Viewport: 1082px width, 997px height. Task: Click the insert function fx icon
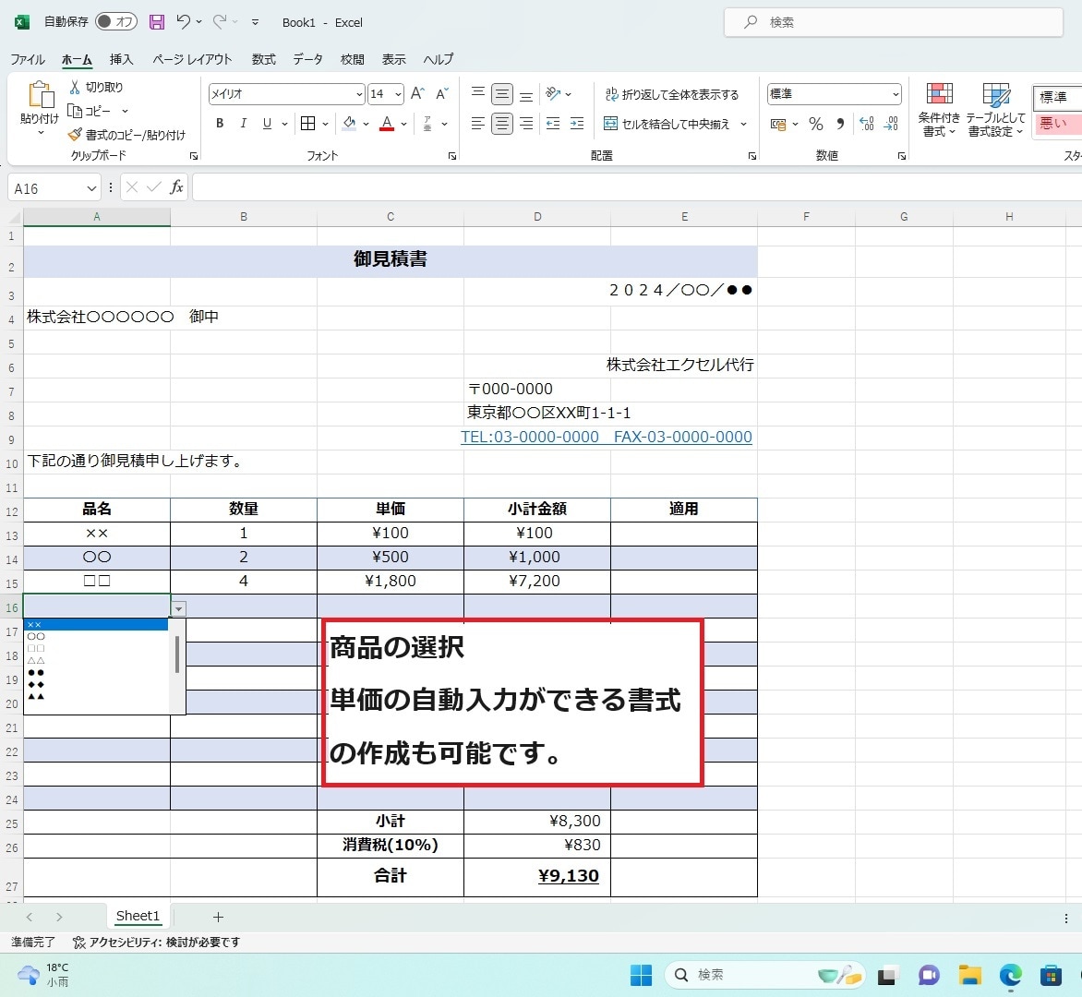pos(176,187)
